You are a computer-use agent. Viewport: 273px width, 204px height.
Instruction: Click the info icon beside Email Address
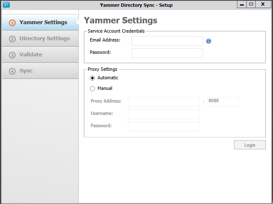coord(209,41)
